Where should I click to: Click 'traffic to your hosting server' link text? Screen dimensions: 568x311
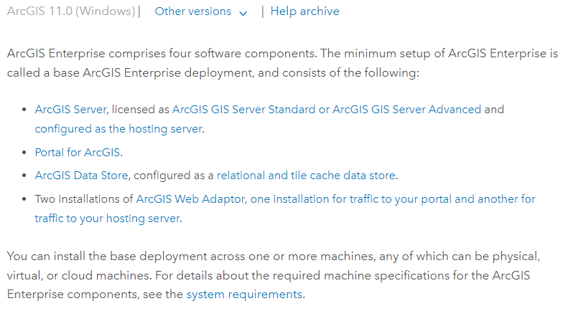tap(108, 218)
